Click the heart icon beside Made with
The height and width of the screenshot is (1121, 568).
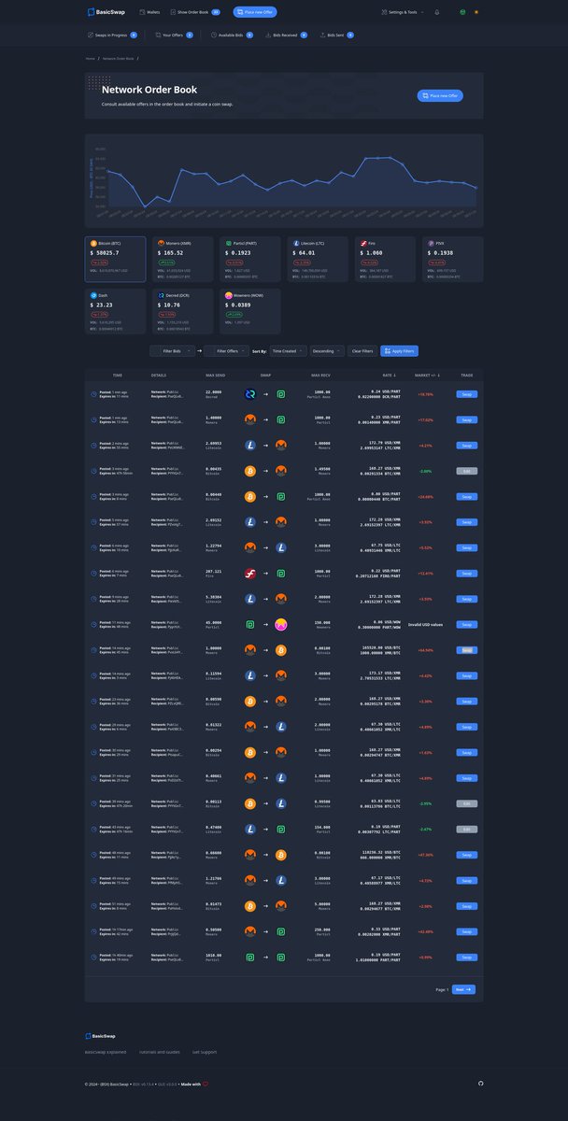coord(206,1084)
